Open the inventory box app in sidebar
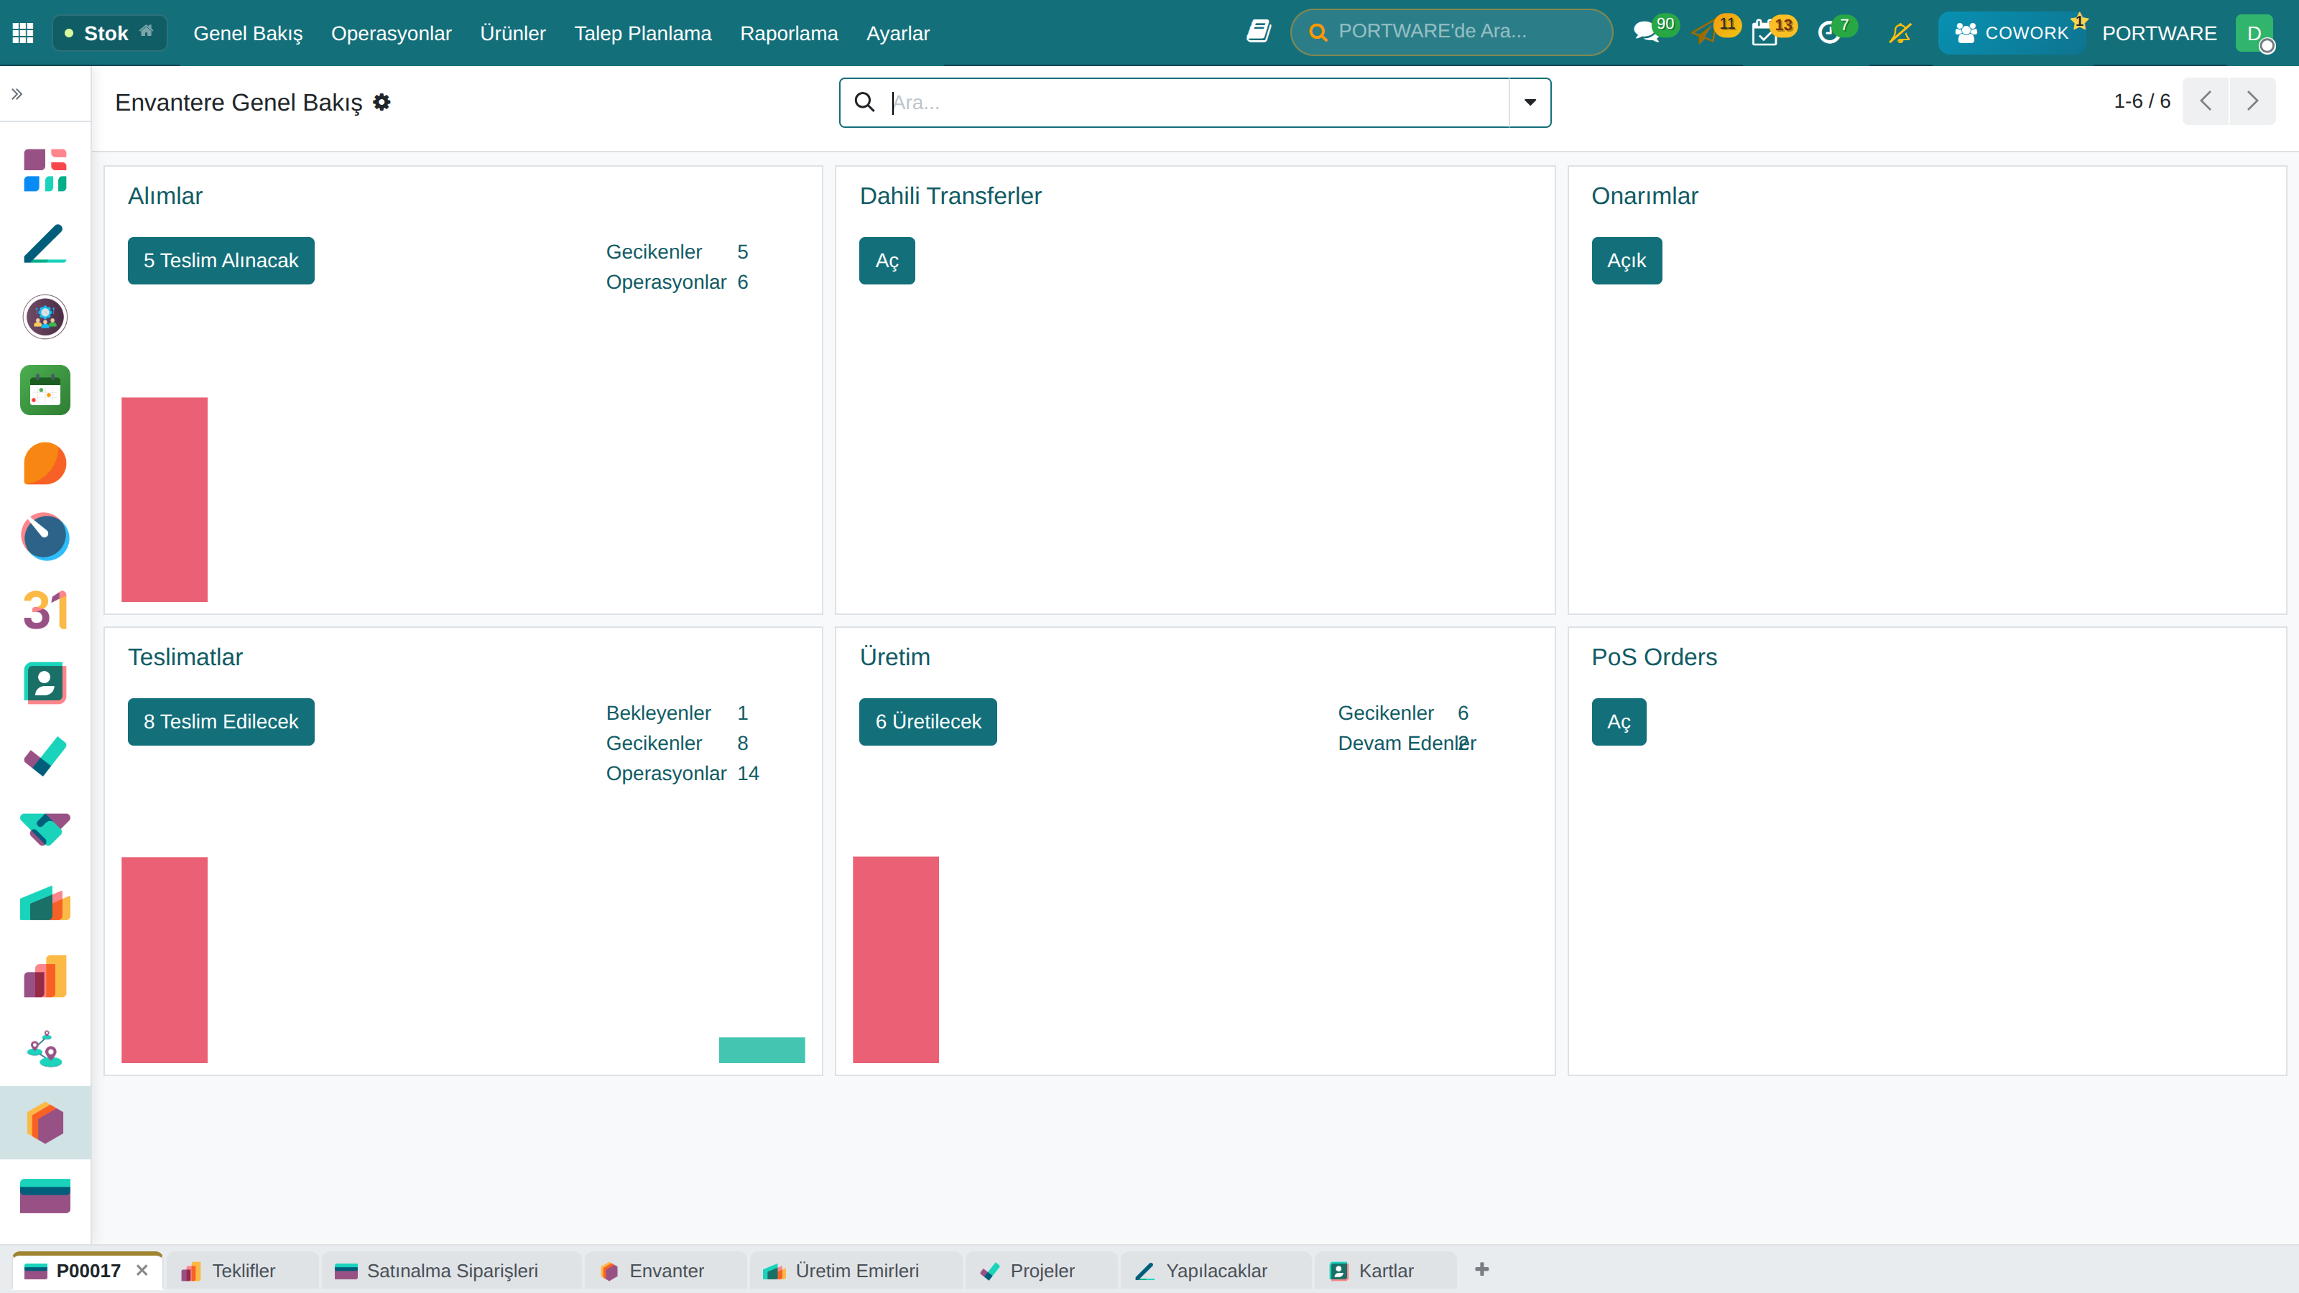Screen dimensions: 2299x1293 (45, 1123)
